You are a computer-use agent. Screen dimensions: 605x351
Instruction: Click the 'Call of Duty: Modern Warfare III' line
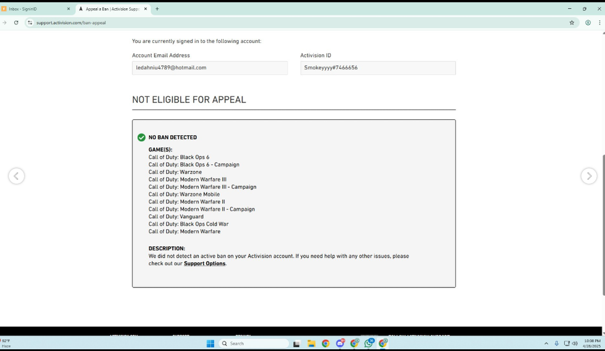click(x=188, y=179)
